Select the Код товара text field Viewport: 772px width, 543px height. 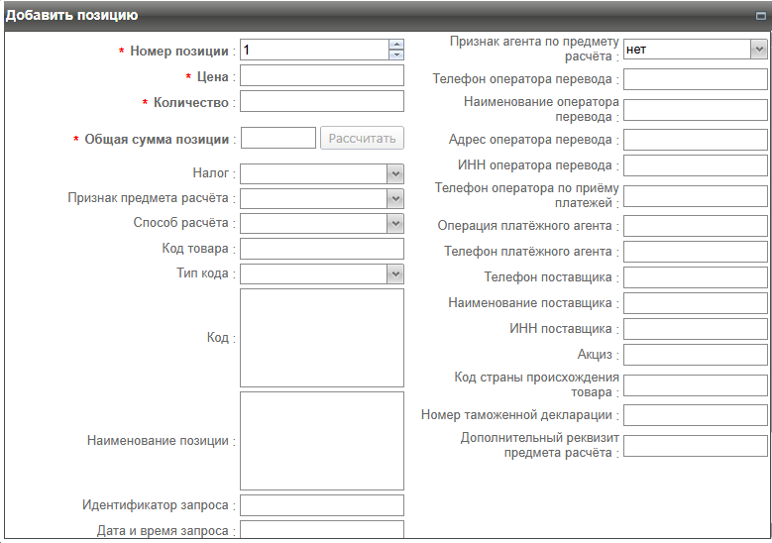tap(322, 249)
